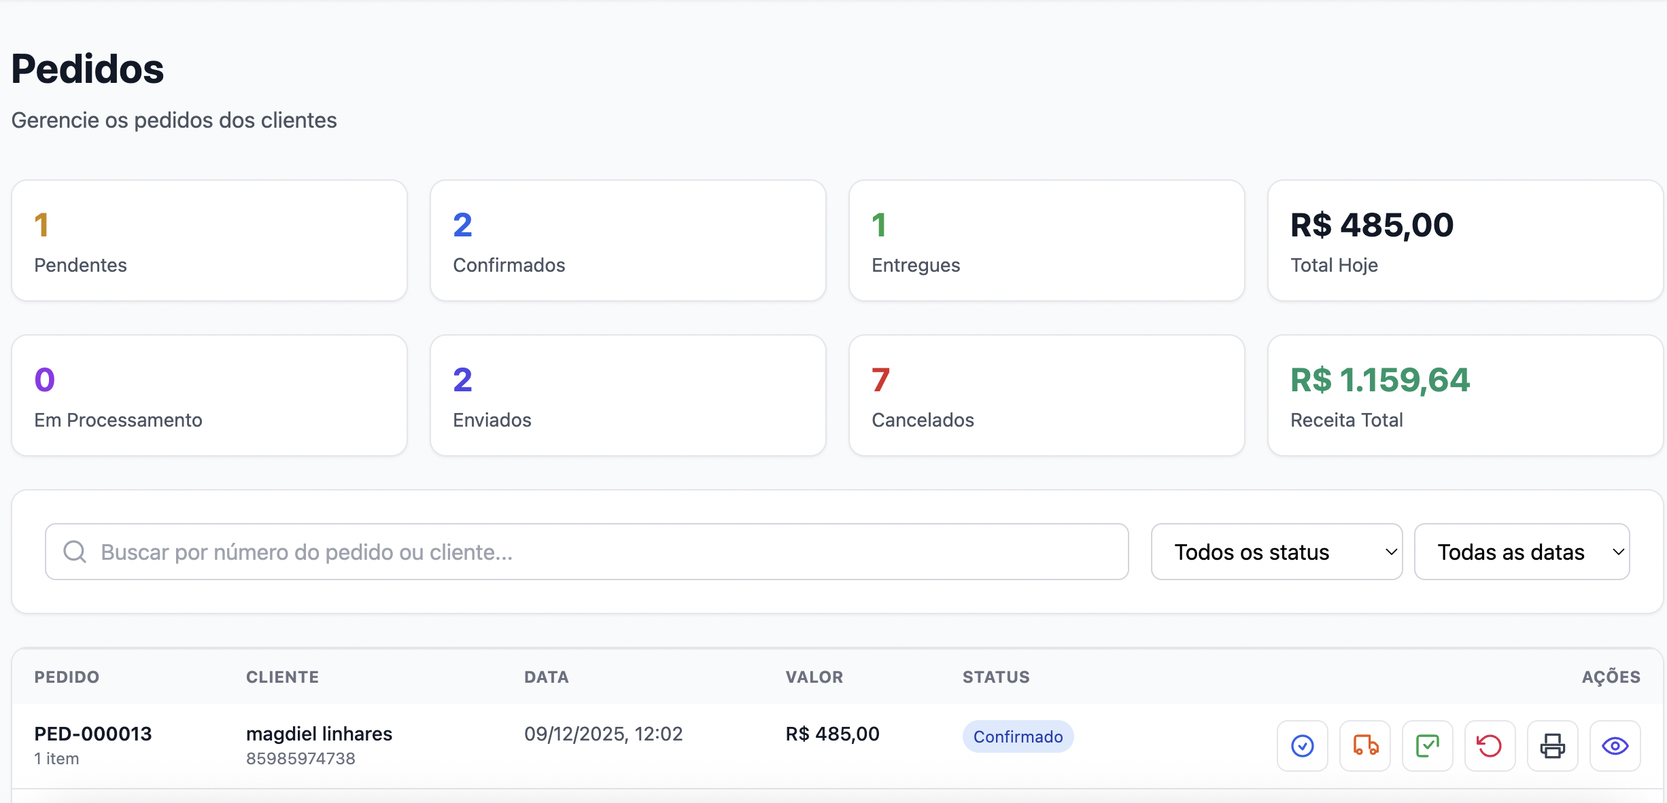Screen dimensions: 1667x803
Task: Click the Total Hoje card
Action: tap(1466, 240)
